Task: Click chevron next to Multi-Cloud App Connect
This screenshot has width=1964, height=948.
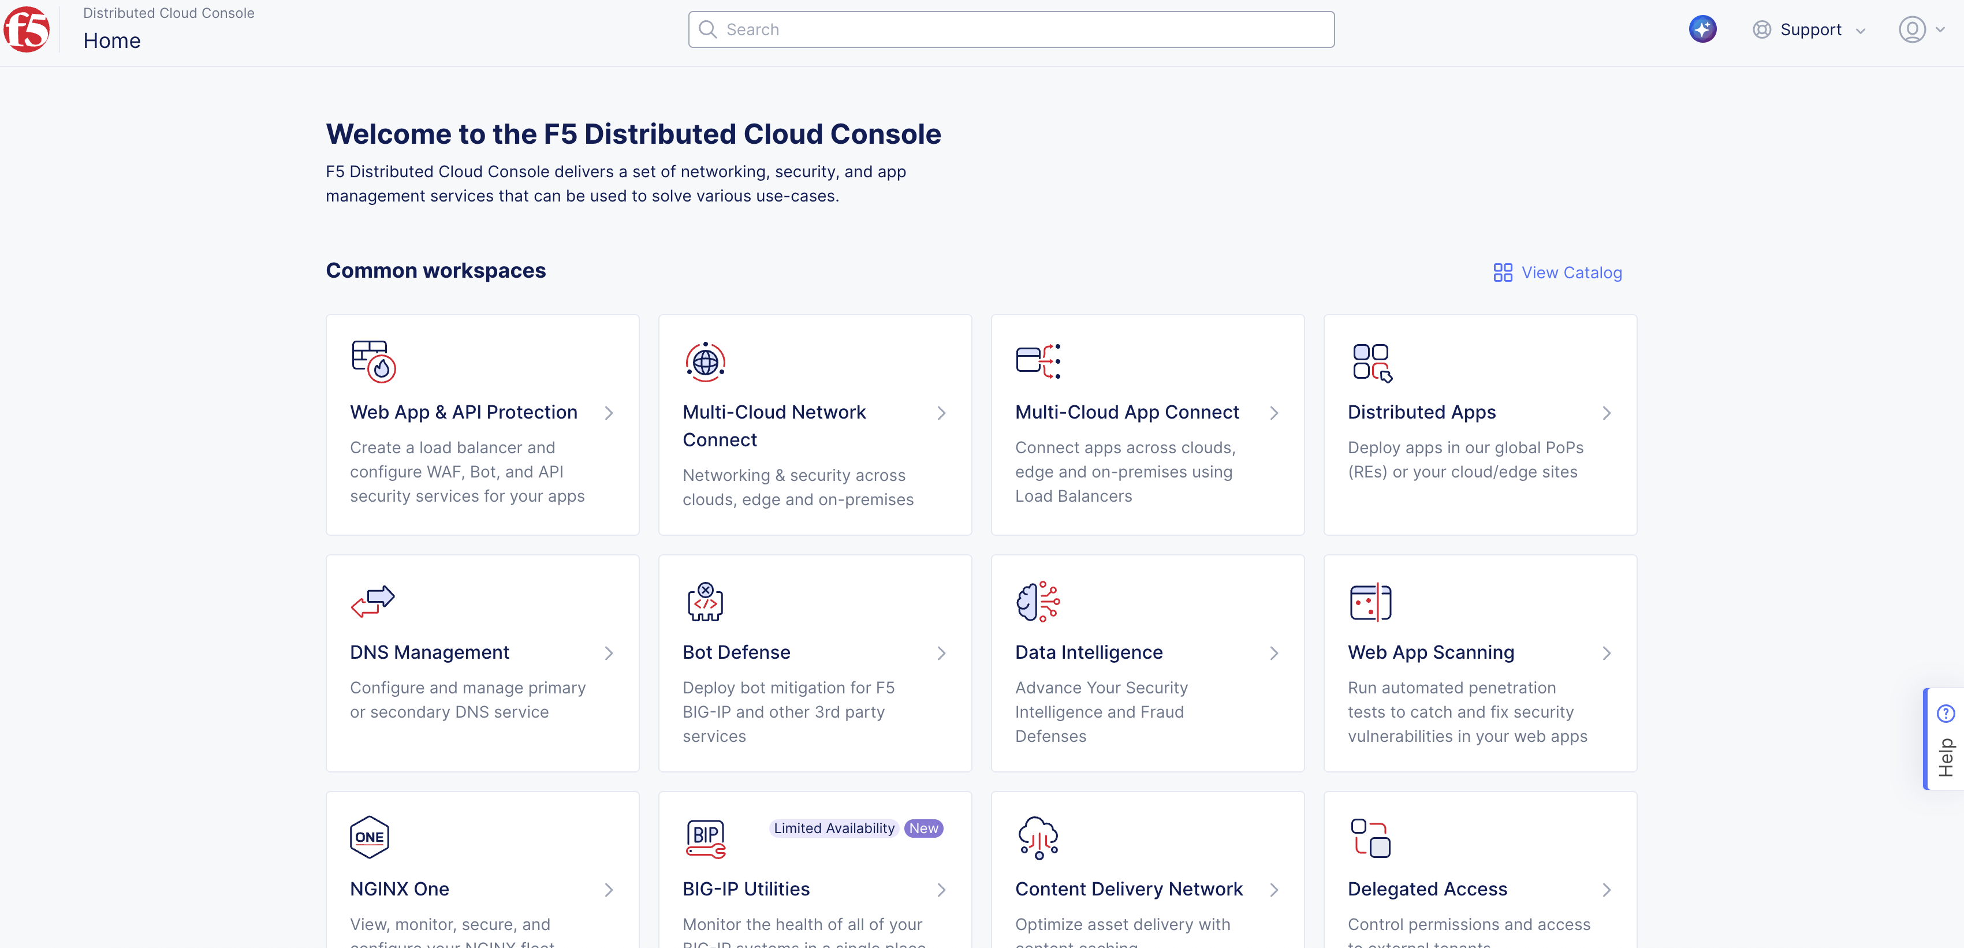Action: click(1274, 413)
